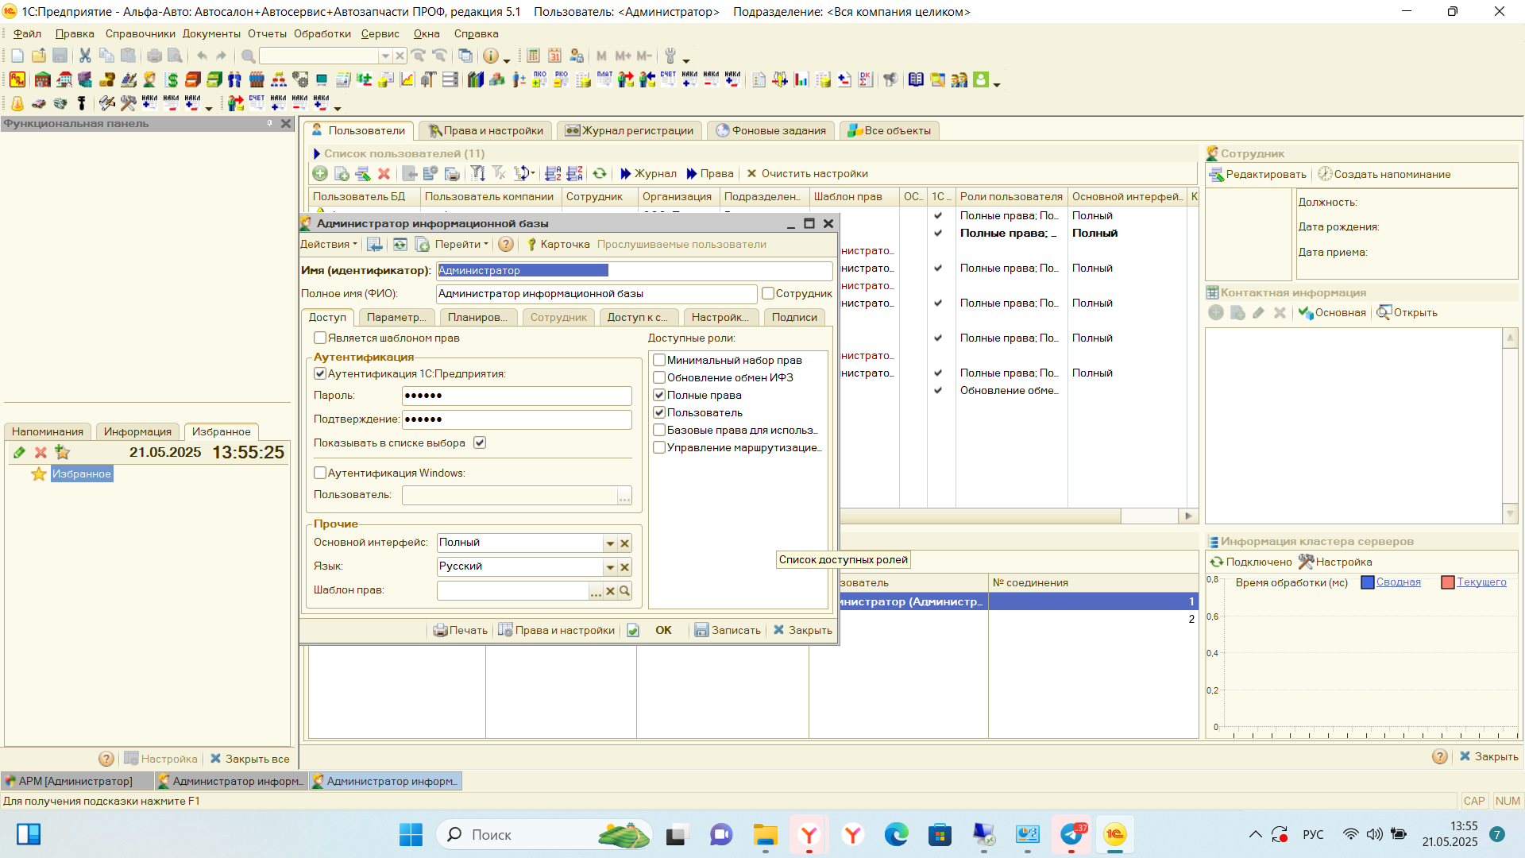Click the red delete mark icon in user list toolbar
This screenshot has width=1525, height=858.
point(384,173)
